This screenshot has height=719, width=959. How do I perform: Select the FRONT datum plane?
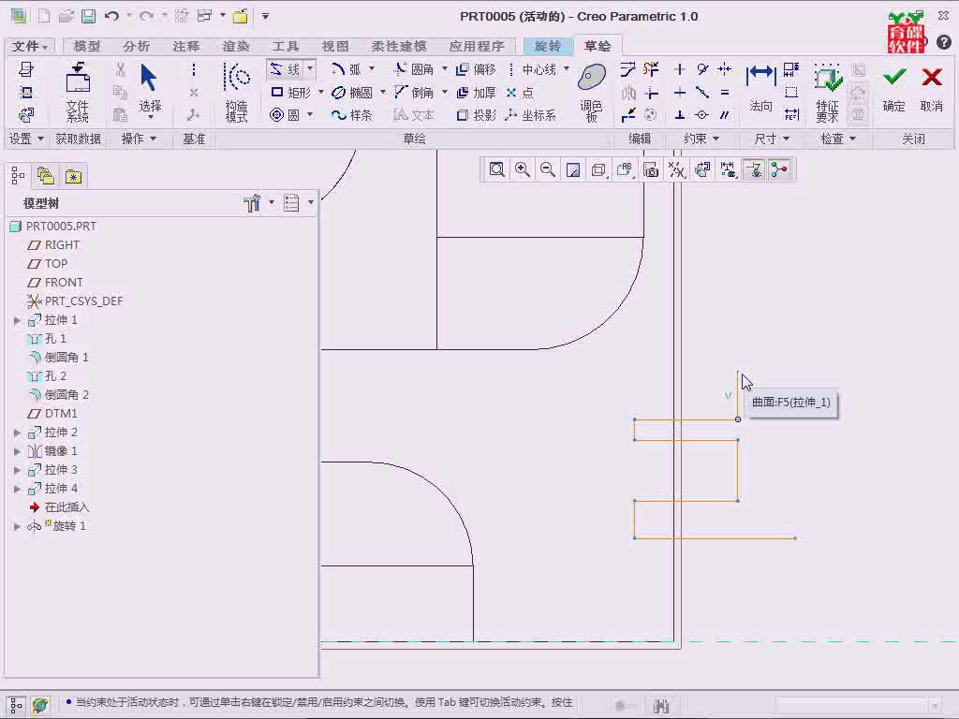(x=55, y=282)
